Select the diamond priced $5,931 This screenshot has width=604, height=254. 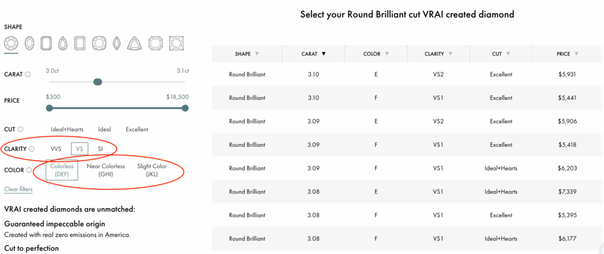click(x=407, y=75)
